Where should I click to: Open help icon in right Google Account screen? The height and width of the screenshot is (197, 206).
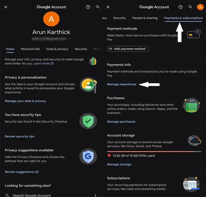[x=181, y=7]
